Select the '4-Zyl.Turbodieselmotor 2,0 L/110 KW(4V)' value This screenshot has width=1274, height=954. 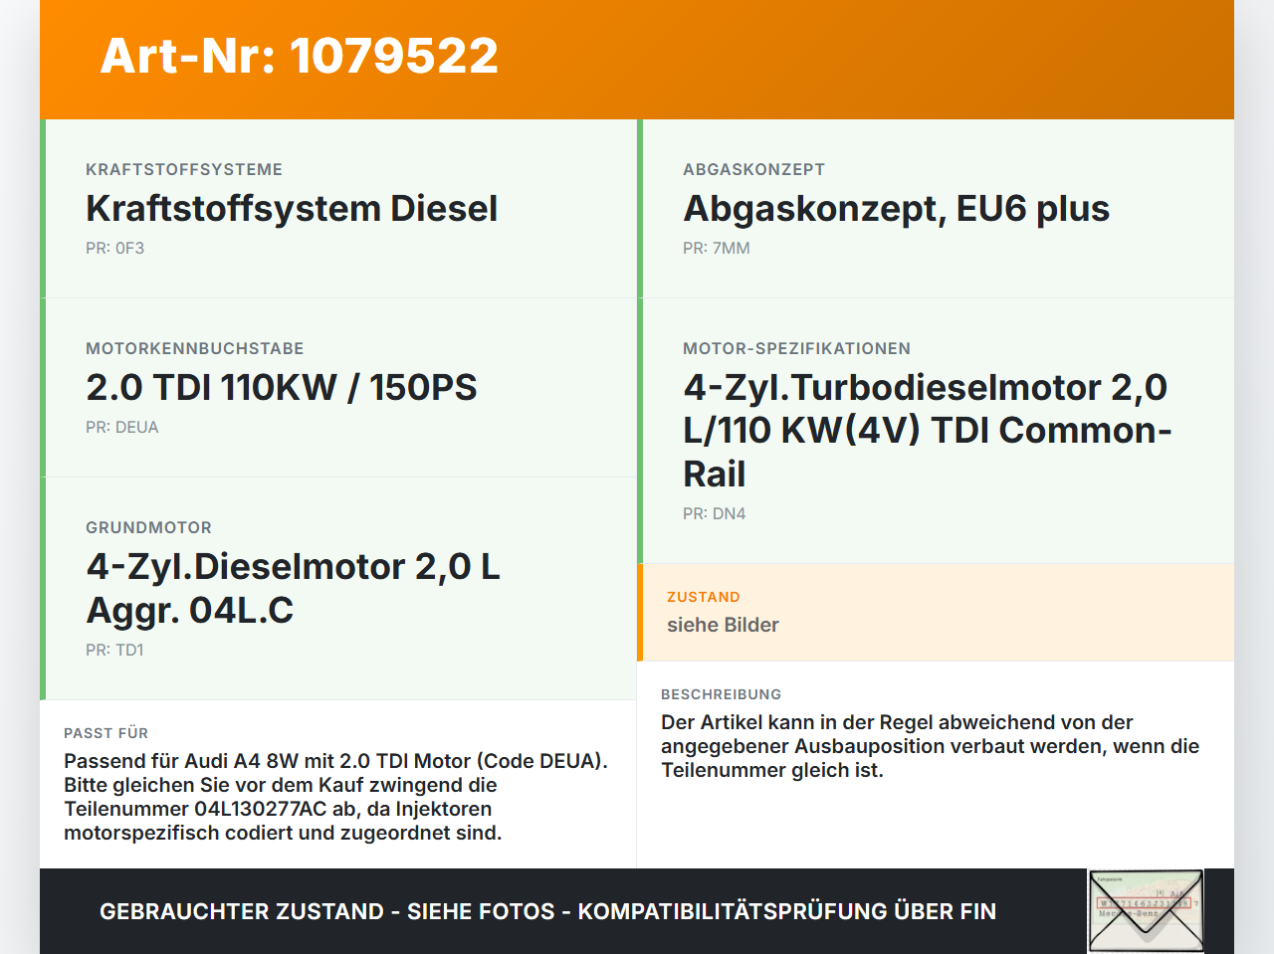928,430
